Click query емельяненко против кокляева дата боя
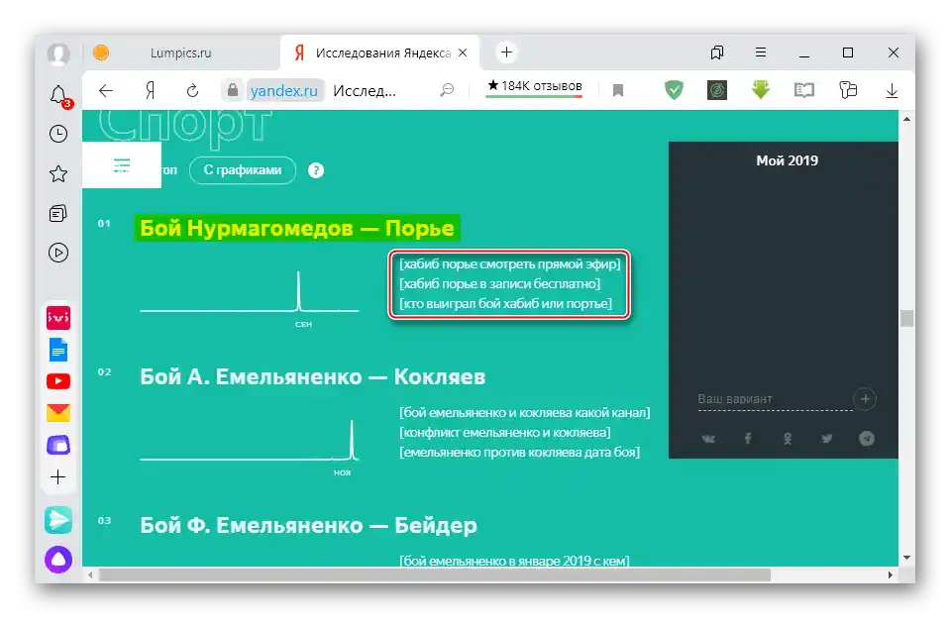Viewport: 950px width, 625px height. coord(519,452)
